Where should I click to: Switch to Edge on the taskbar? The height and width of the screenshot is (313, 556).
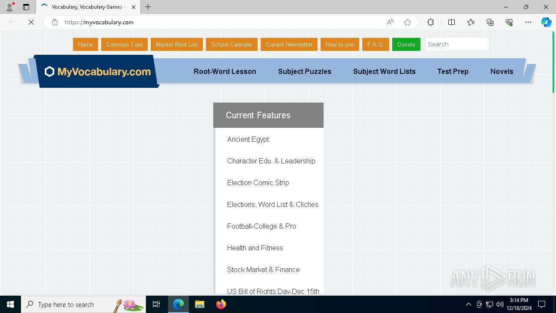coord(179,304)
